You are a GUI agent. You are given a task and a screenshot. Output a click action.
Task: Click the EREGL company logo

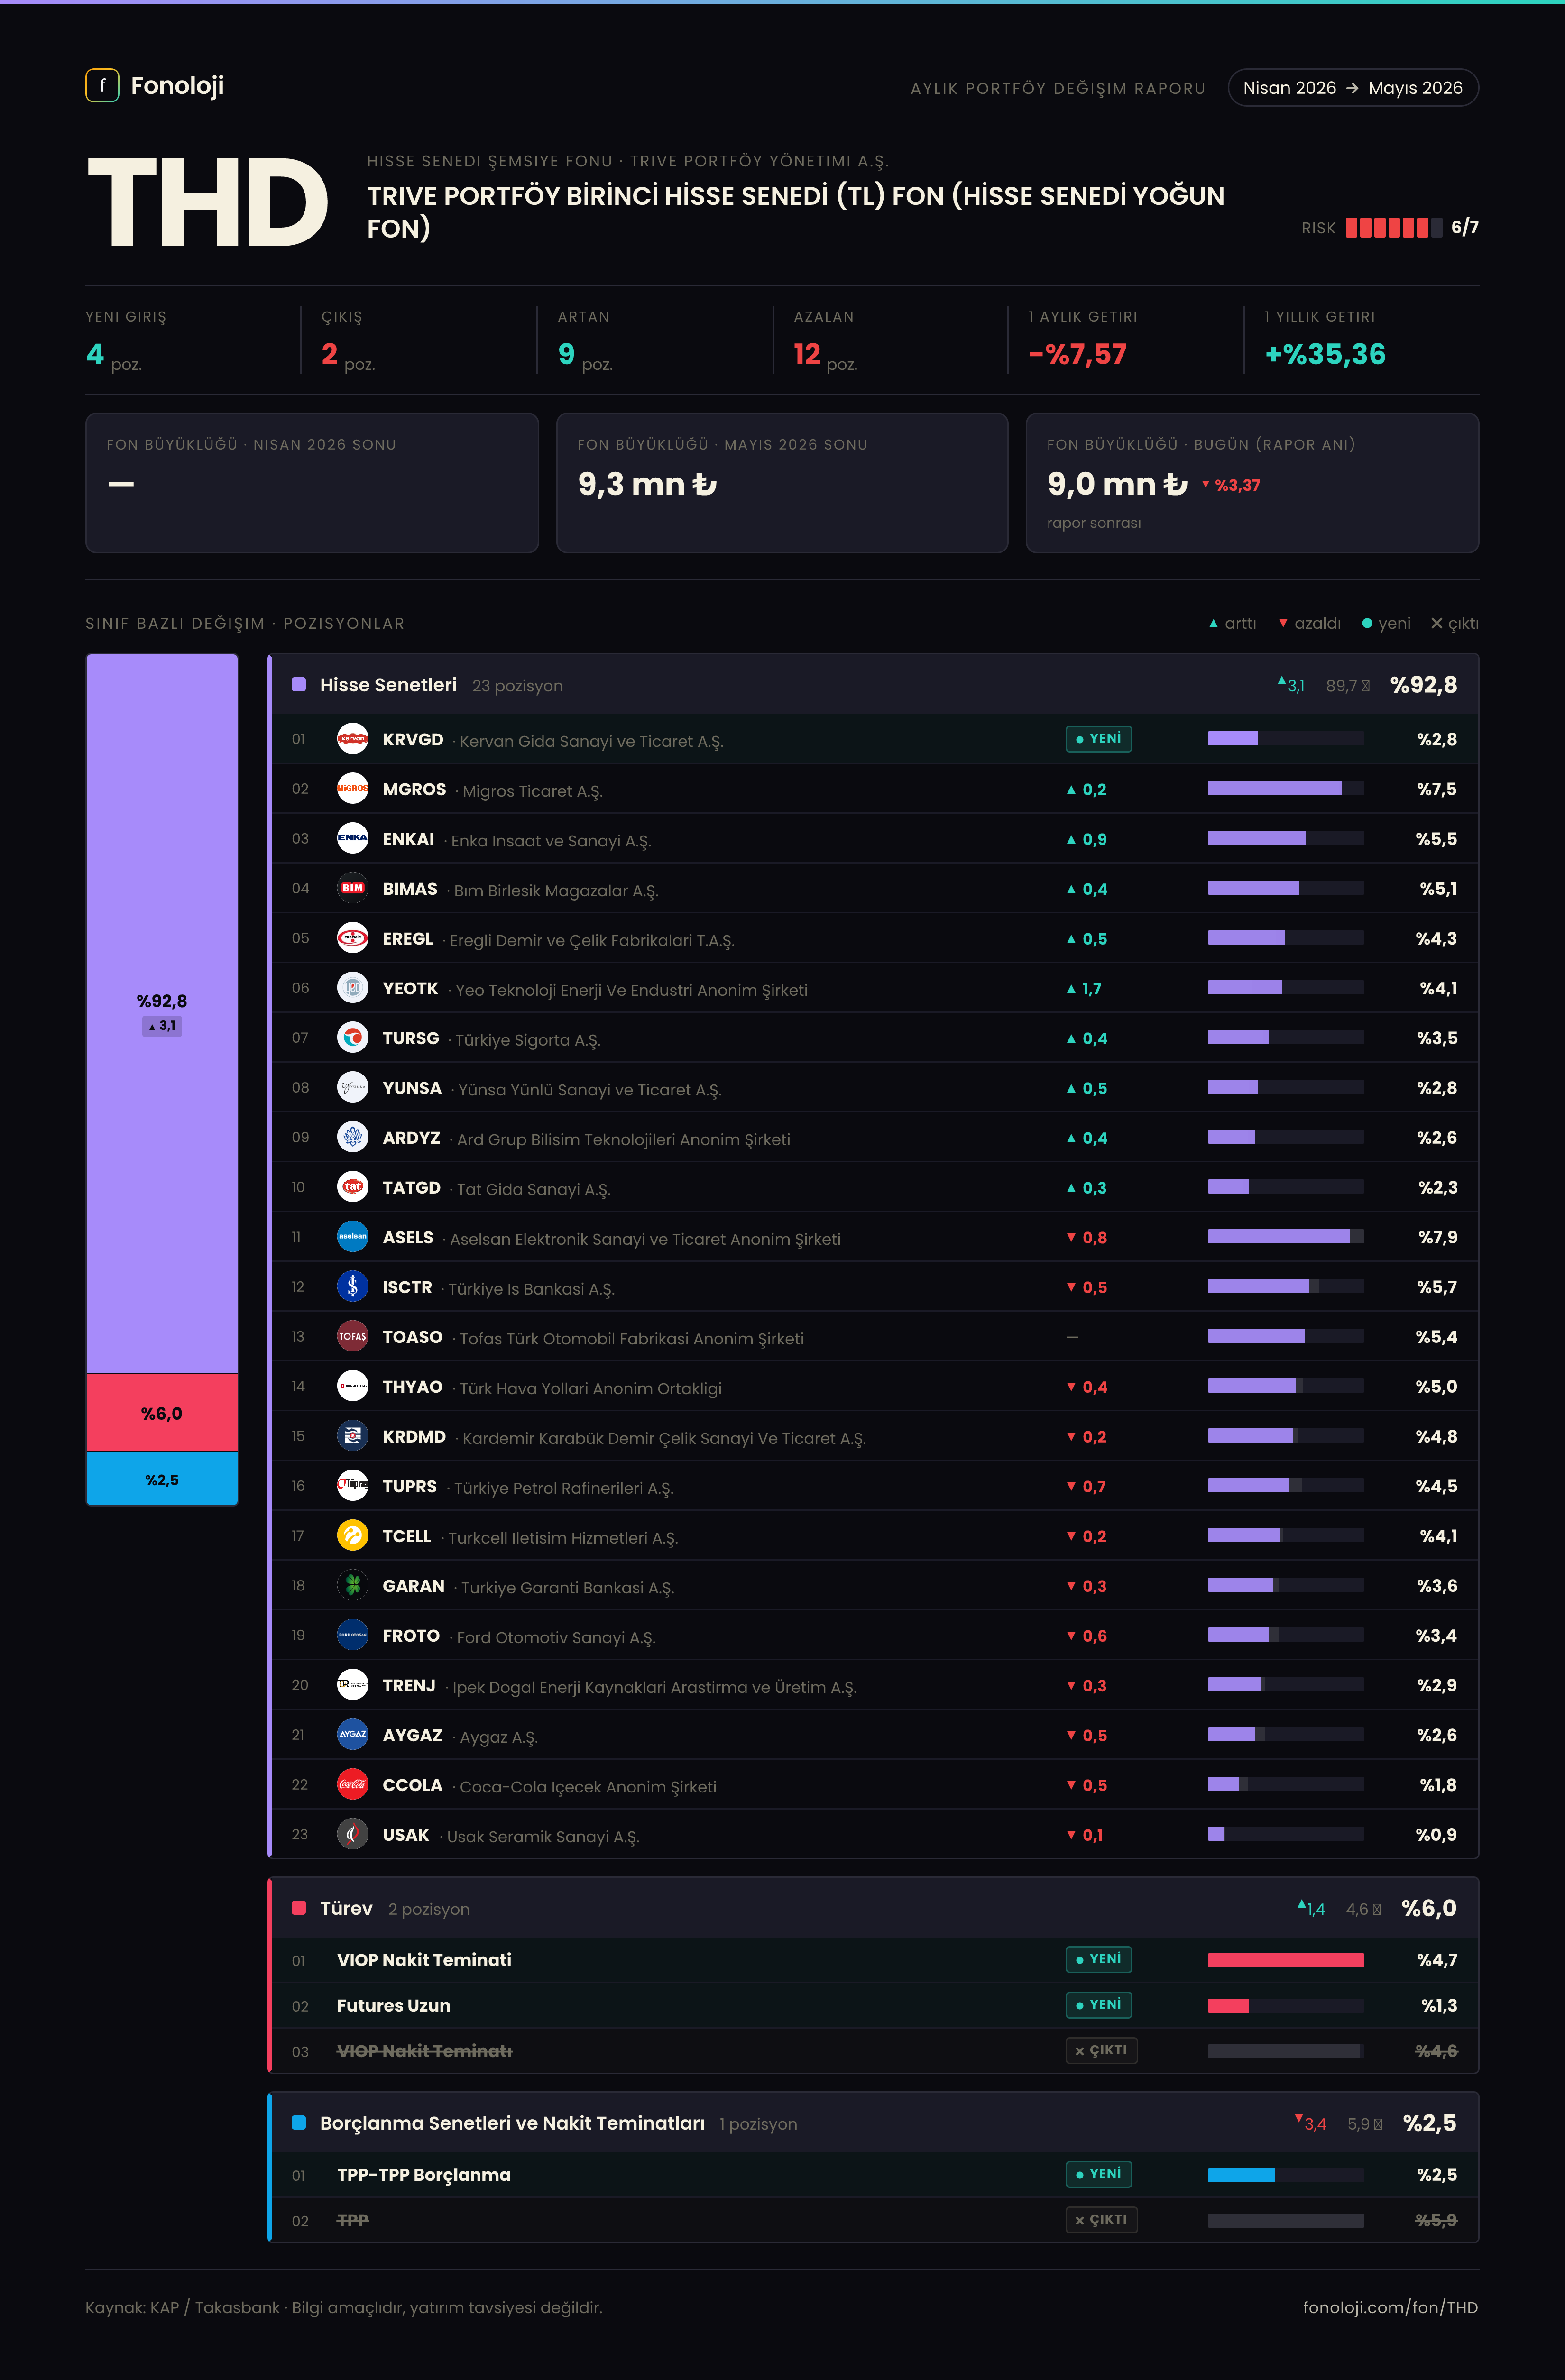point(352,938)
